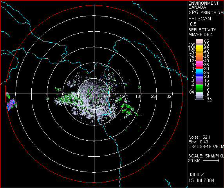Image resolution: width=224 pixels, height=188 pixels.
Task: Click the "Elev: 0.43" readout
Action: point(198,142)
